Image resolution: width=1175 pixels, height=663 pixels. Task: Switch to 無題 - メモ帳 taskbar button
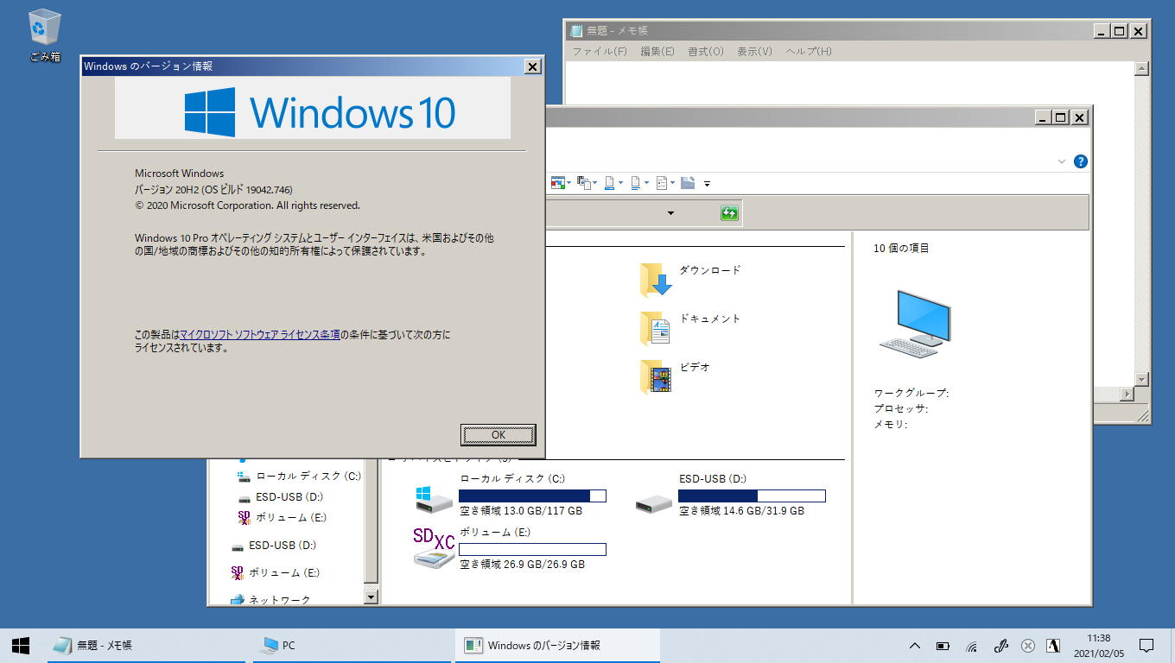147,645
